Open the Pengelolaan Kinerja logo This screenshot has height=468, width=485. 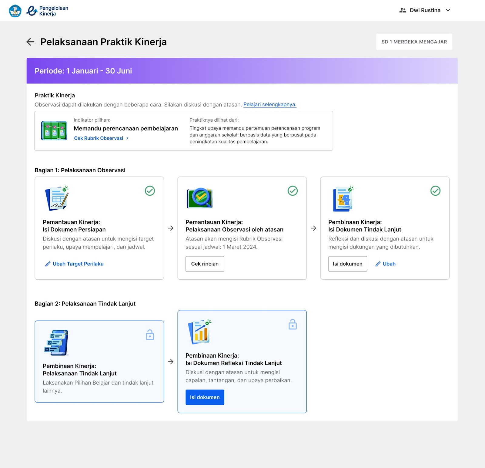pyautogui.click(x=47, y=11)
